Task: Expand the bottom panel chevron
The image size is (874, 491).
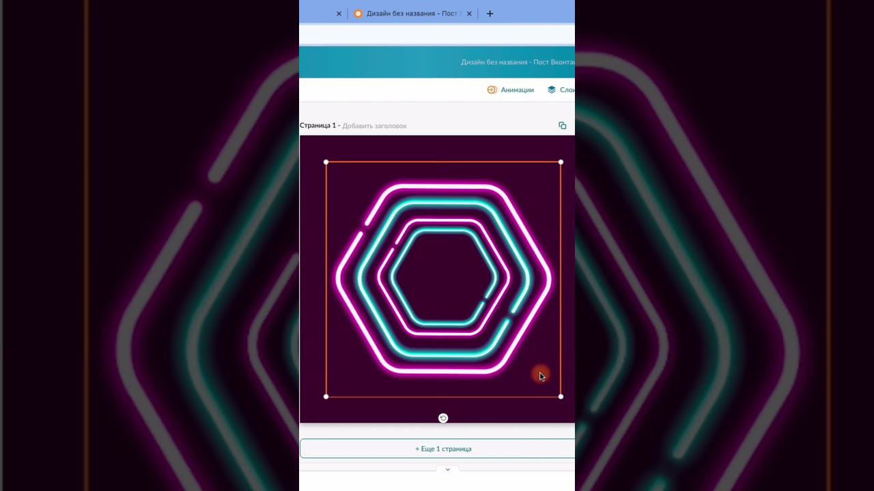Action: click(447, 469)
